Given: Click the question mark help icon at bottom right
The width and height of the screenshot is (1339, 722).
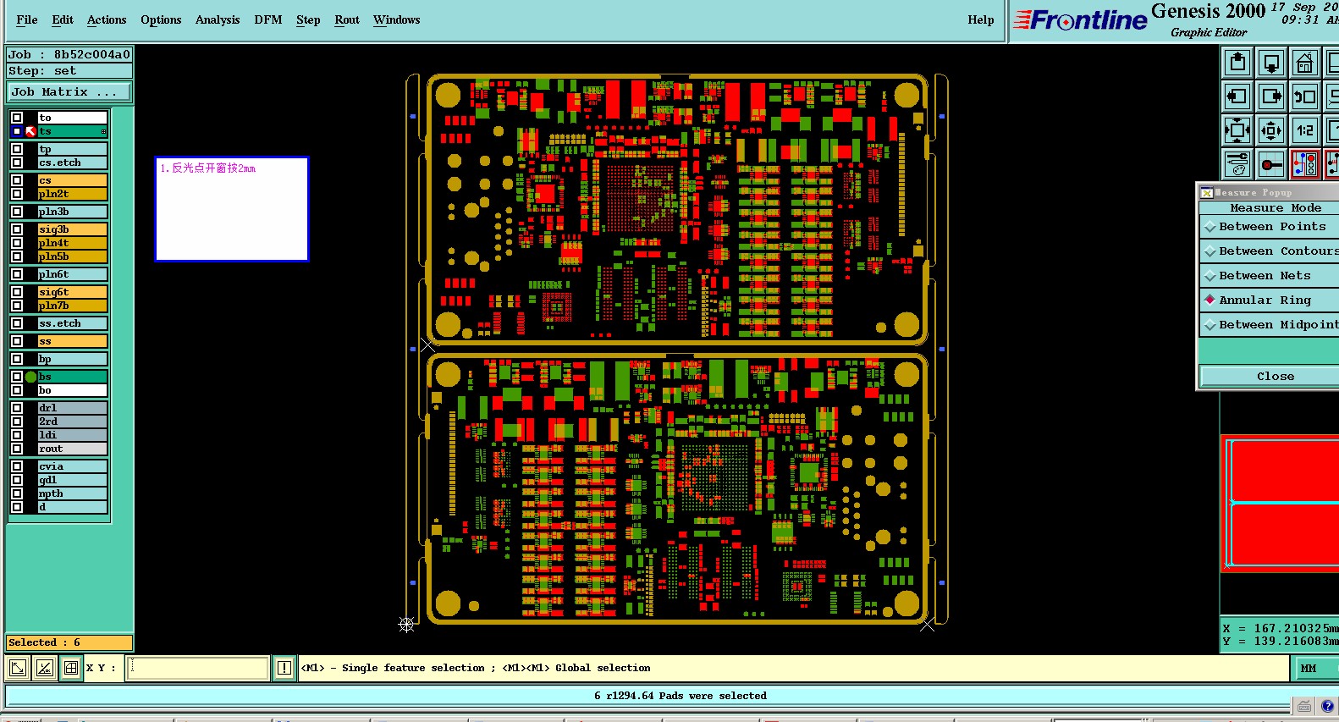Looking at the screenshot, I should click(1327, 706).
